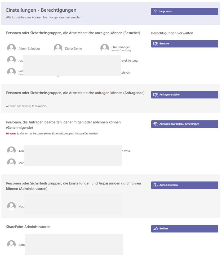Click the Dieter Demo avatar
222x258 pixels.
(58, 48)
